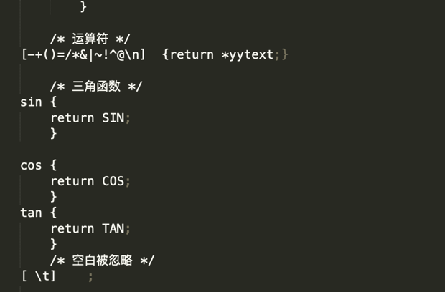Click the TAN token in return statement
The image size is (445, 292).
pyautogui.click(x=113, y=228)
